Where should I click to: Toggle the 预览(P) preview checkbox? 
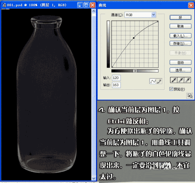coord(171,89)
